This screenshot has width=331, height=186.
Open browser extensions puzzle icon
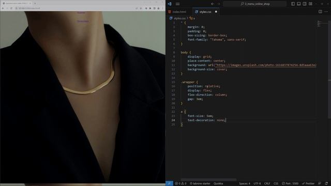coord(150,8)
